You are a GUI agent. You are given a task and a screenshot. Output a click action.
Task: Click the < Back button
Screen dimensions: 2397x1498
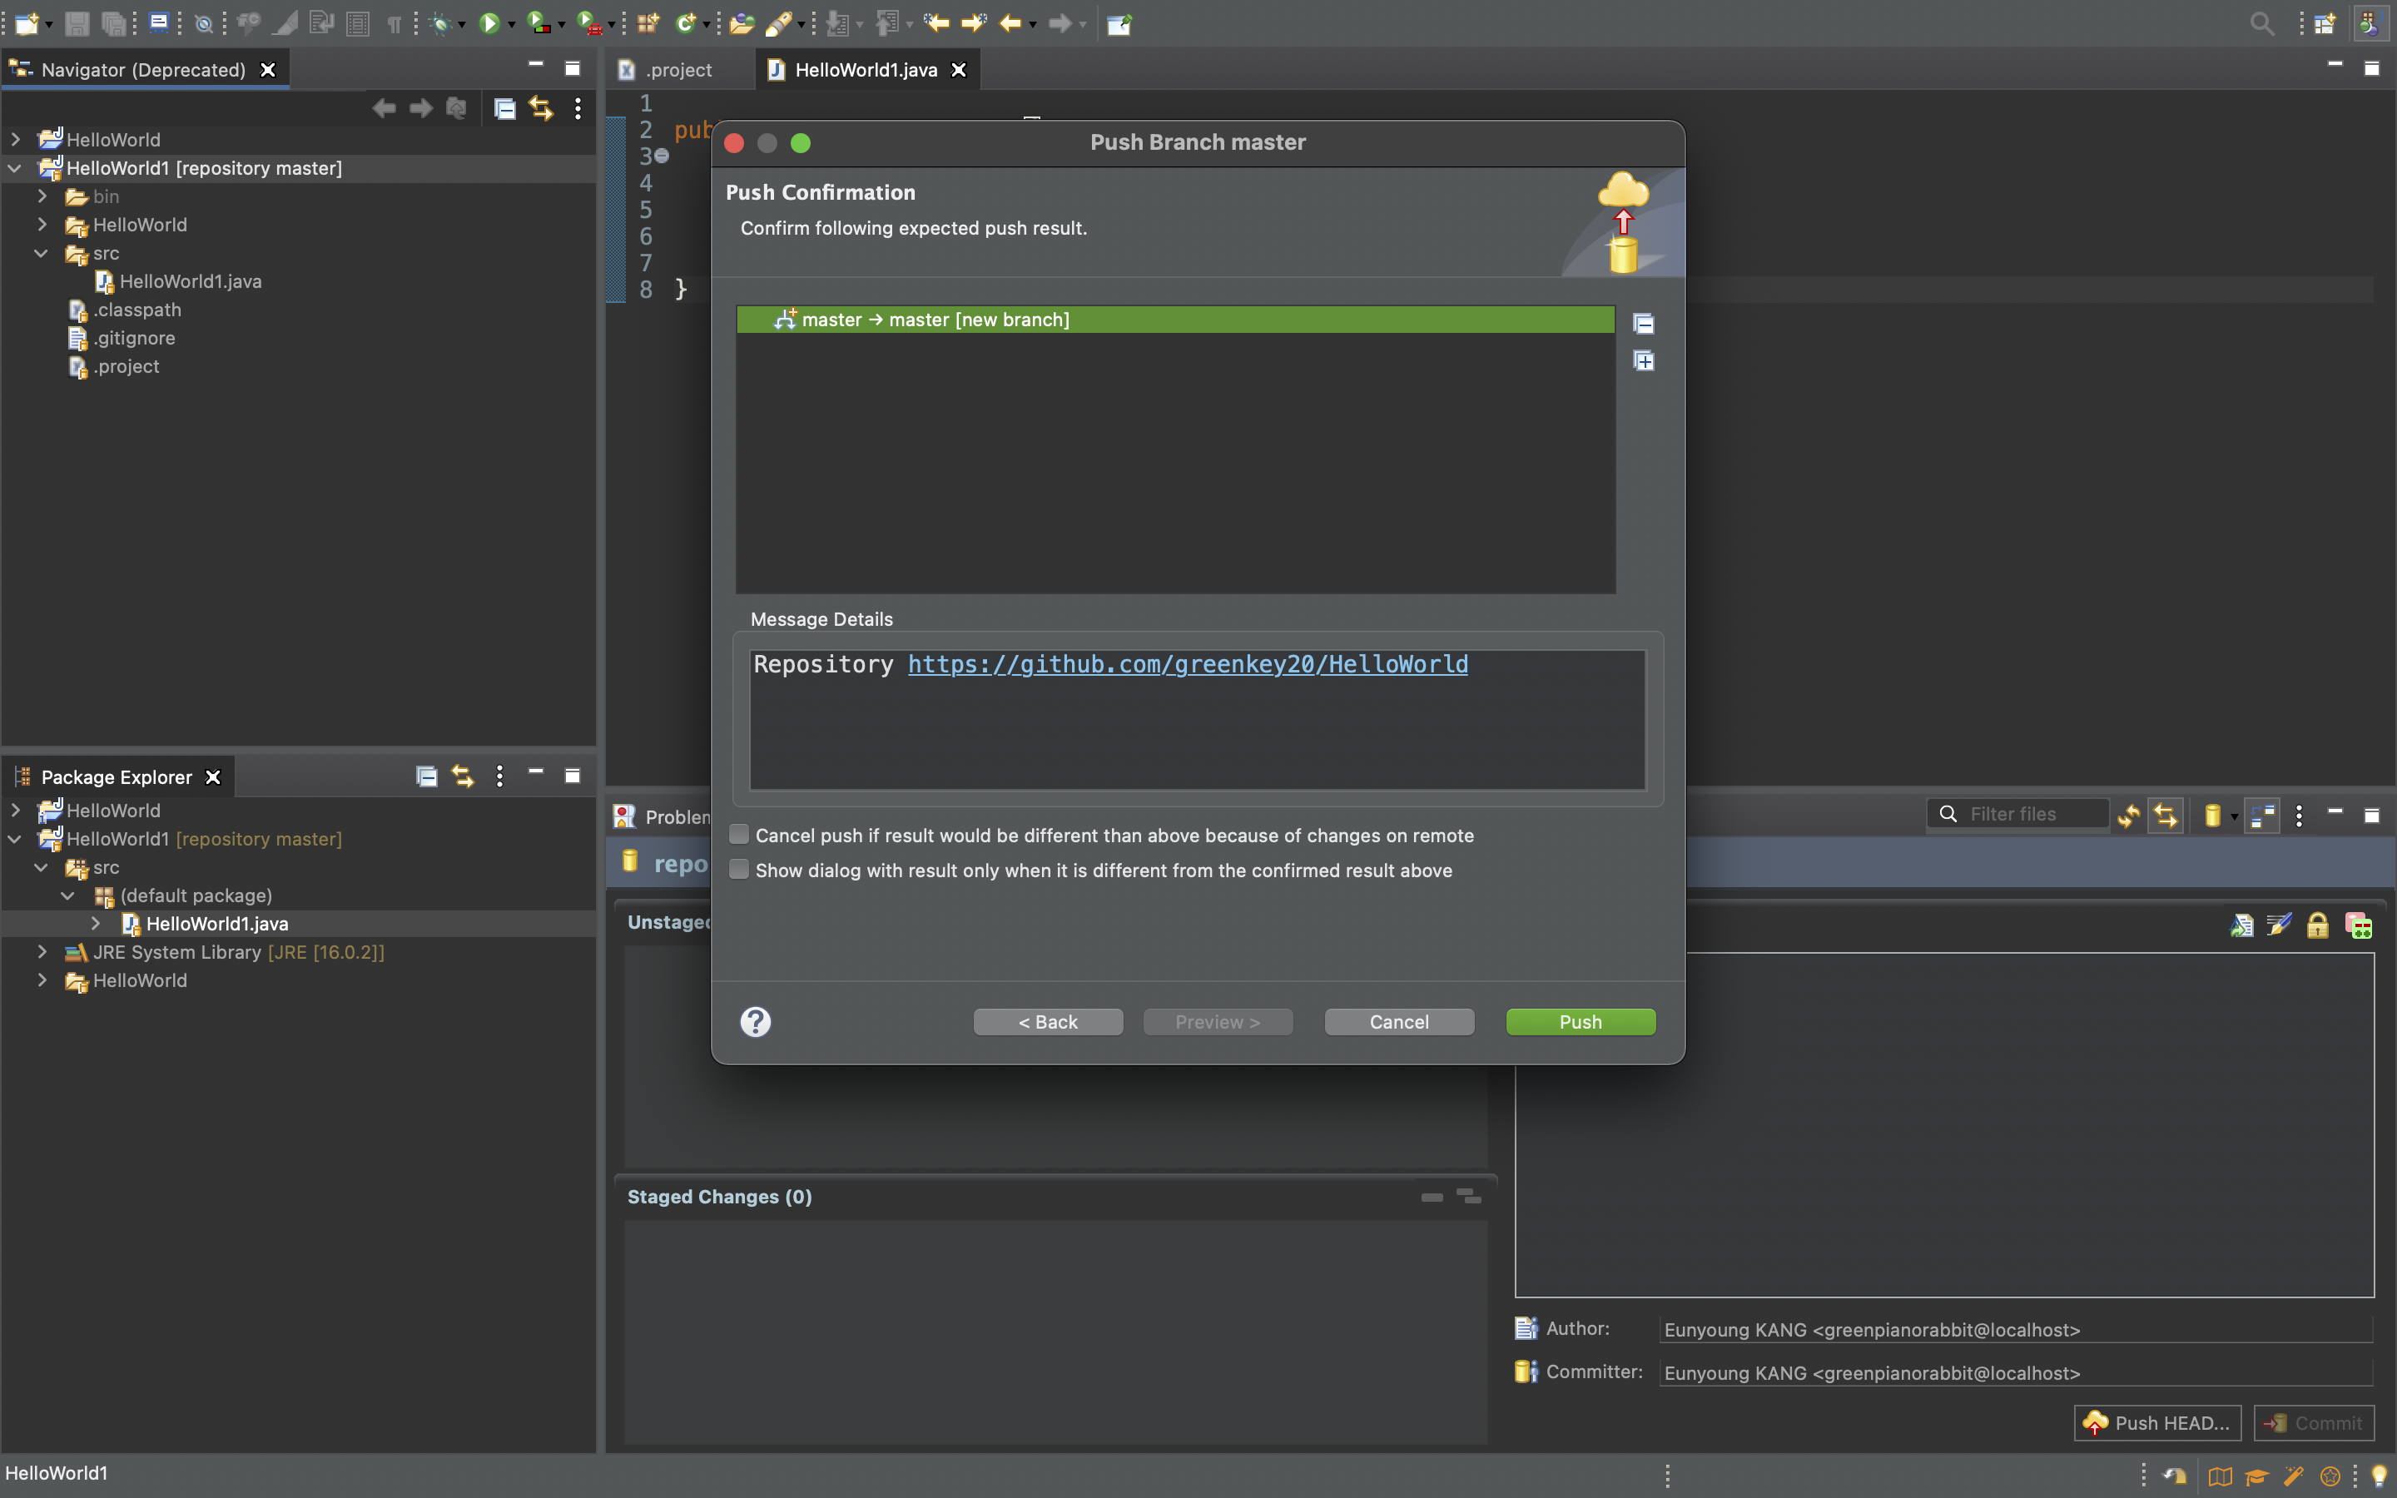(x=1048, y=1021)
